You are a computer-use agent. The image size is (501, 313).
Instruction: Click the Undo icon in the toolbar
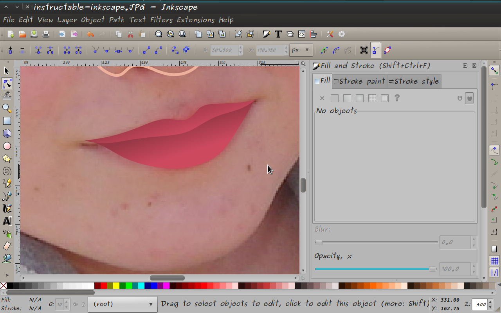point(90,34)
